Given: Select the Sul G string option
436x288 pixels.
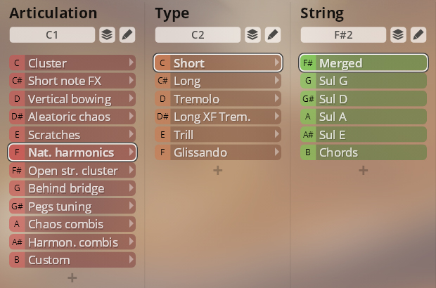Looking at the screenshot, I should pos(364,81).
